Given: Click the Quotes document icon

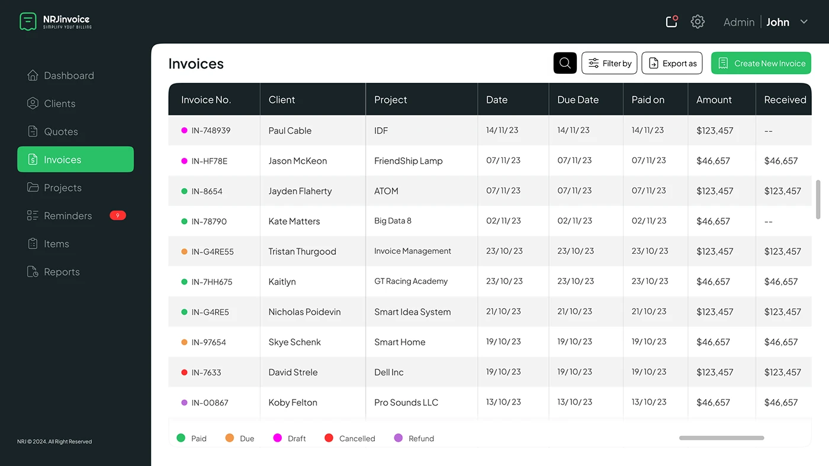Looking at the screenshot, I should click(33, 131).
